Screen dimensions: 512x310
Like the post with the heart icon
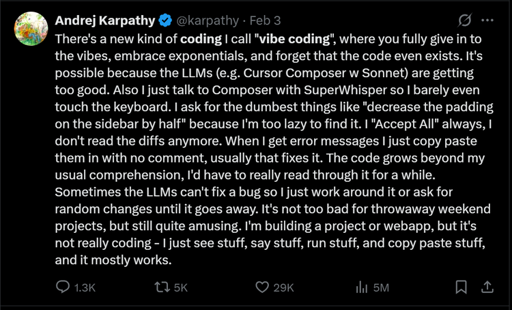pyautogui.click(x=261, y=287)
